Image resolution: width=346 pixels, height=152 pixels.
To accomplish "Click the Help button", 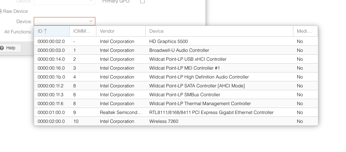I will click(x=8, y=48).
